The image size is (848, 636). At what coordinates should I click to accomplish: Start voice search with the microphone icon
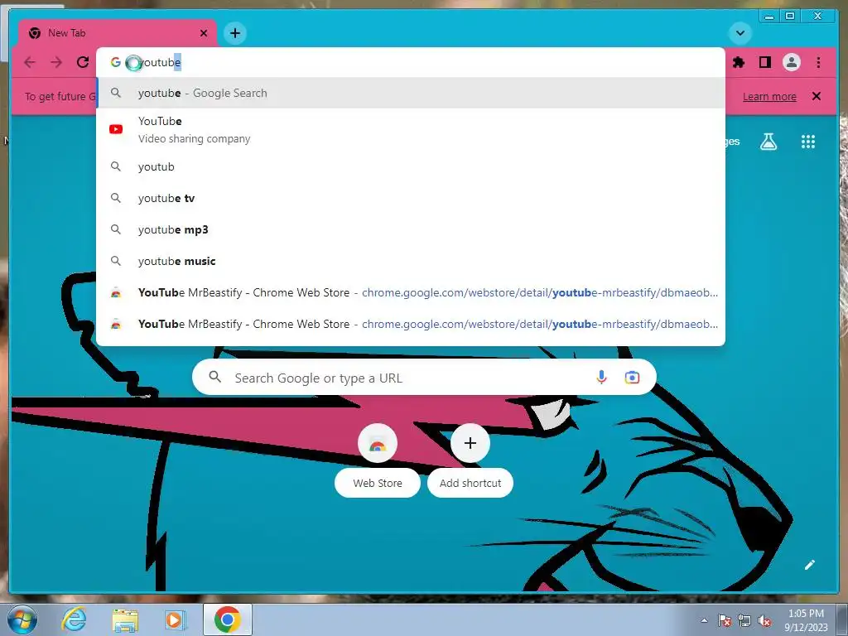601,377
